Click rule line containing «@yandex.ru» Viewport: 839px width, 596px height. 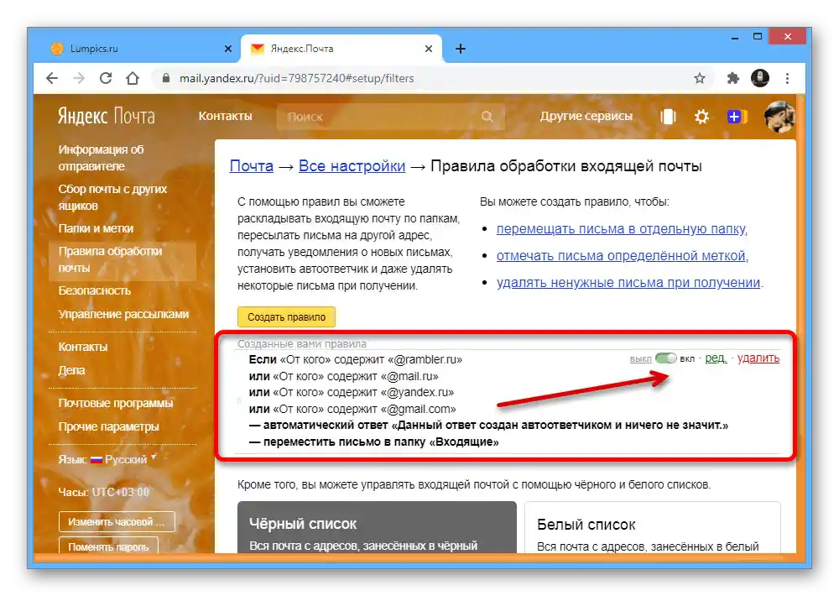tap(352, 393)
